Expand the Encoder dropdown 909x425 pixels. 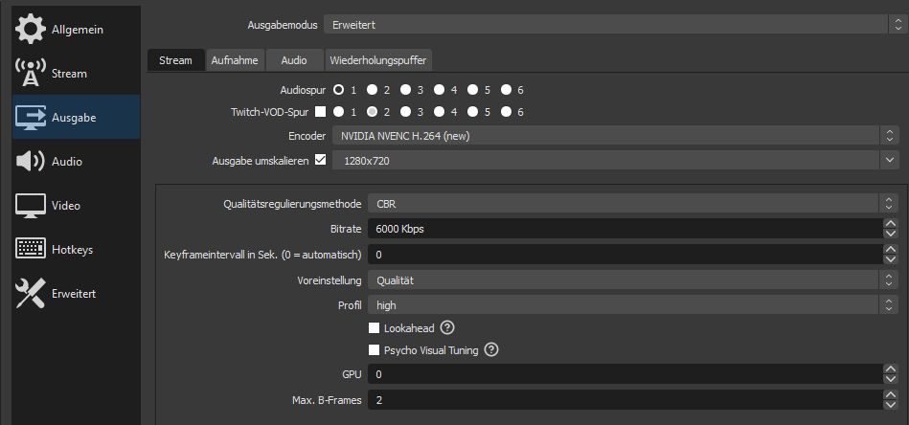pos(615,136)
